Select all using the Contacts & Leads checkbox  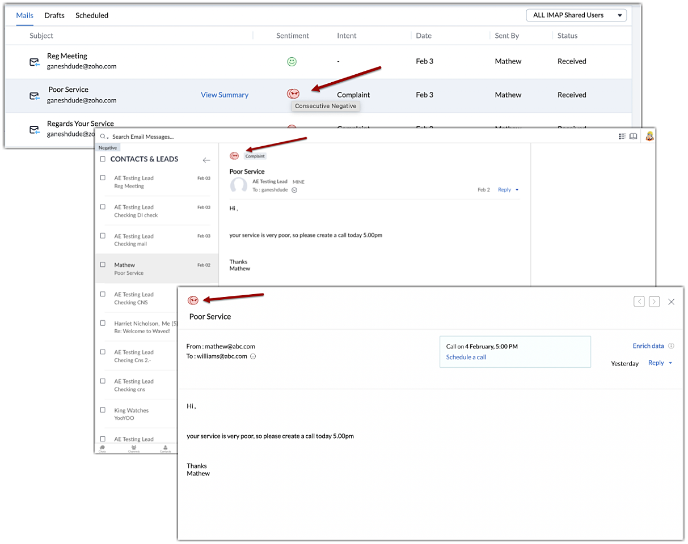pyautogui.click(x=103, y=159)
